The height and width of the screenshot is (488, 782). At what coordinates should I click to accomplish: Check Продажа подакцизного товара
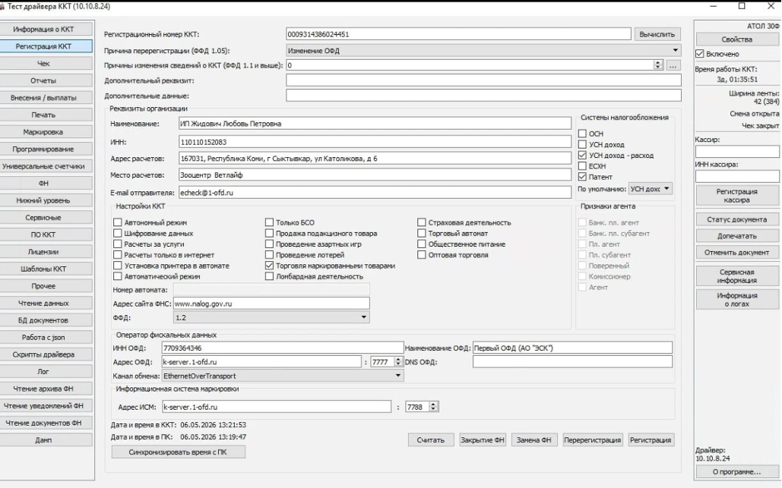269,233
